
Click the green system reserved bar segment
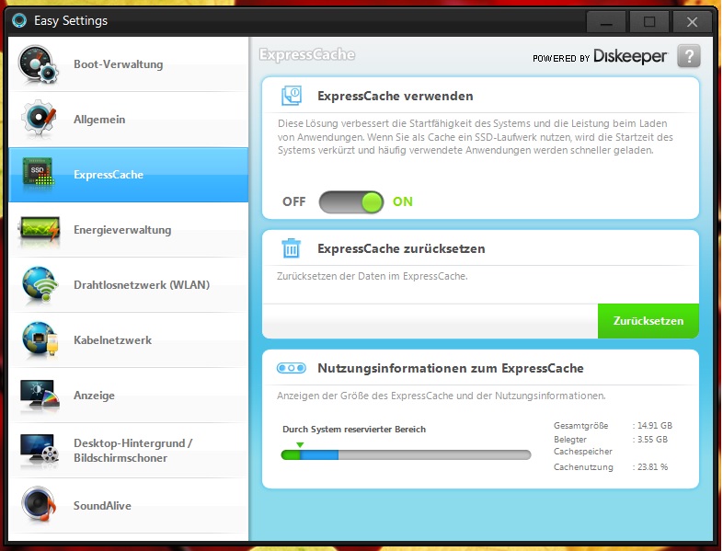(x=291, y=455)
